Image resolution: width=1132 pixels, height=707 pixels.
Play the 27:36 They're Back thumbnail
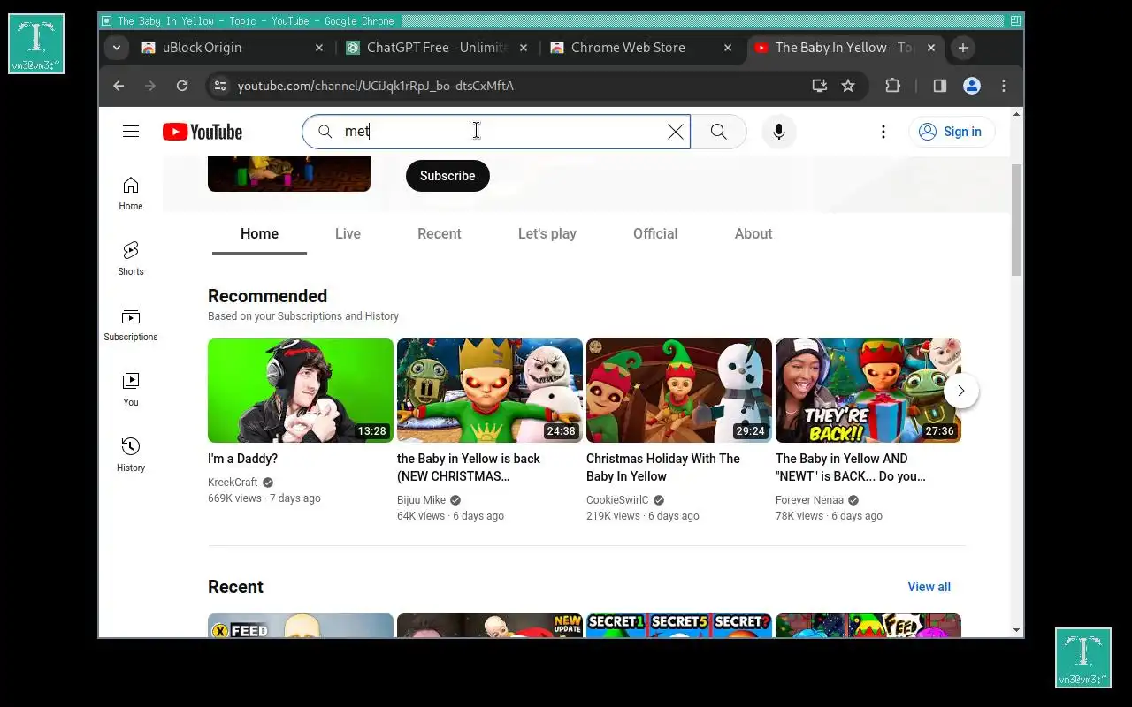[868, 391]
